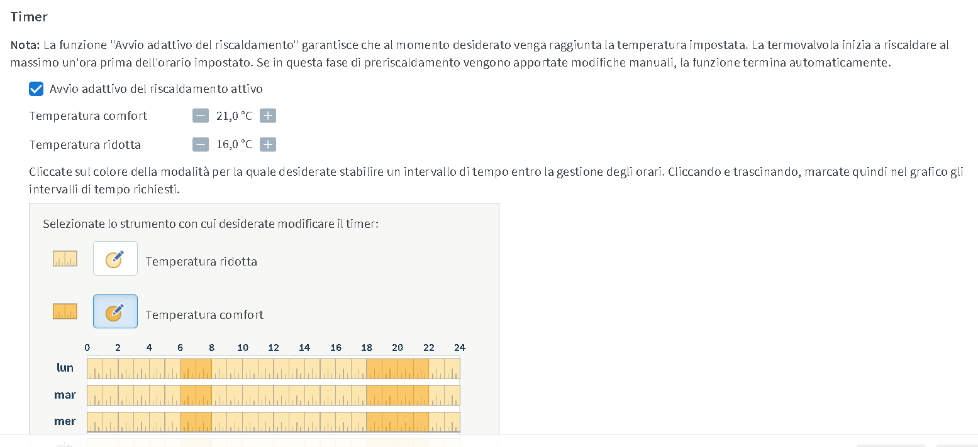Click the mar row at hour 12

pyautogui.click(x=281, y=396)
